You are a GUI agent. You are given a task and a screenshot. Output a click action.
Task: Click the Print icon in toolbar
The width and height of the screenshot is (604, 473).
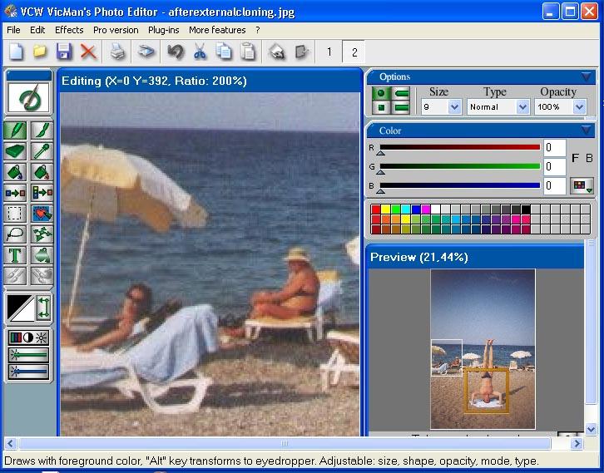click(x=117, y=52)
